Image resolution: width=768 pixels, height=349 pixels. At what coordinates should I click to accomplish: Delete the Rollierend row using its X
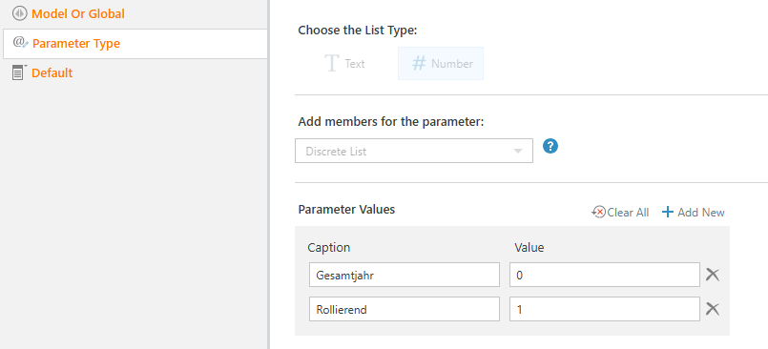click(712, 309)
